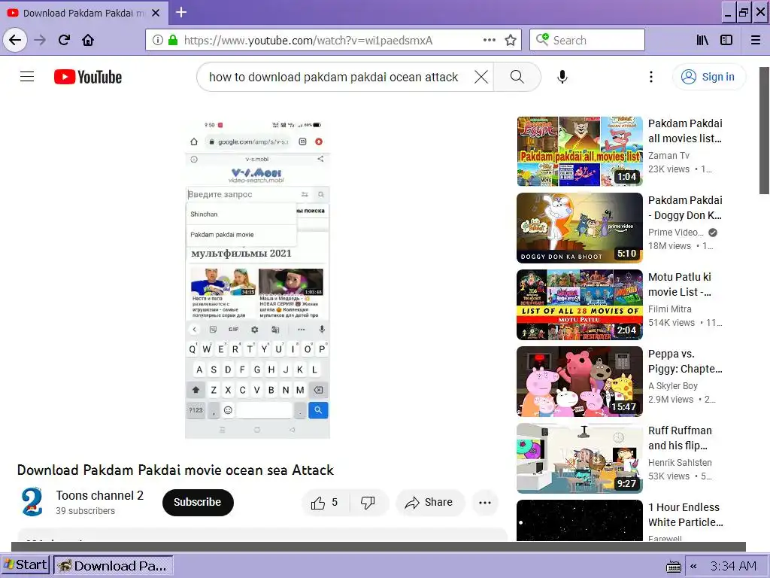The image size is (770, 578).
Task: Open Pakdam Pakdai all movies list thumbnail
Action: [580, 151]
